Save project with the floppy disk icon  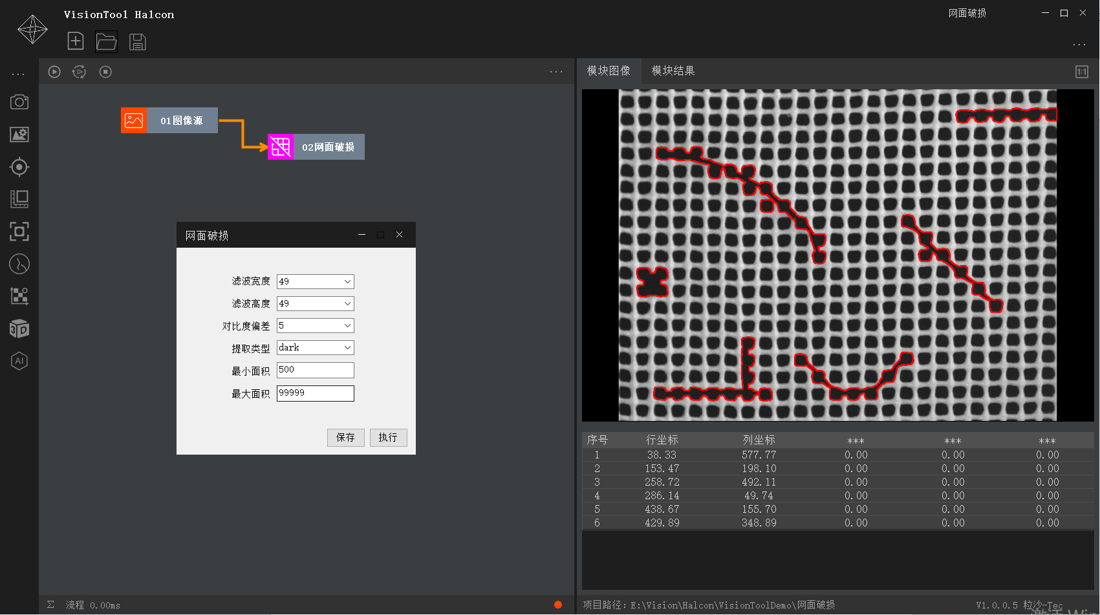pyautogui.click(x=138, y=42)
